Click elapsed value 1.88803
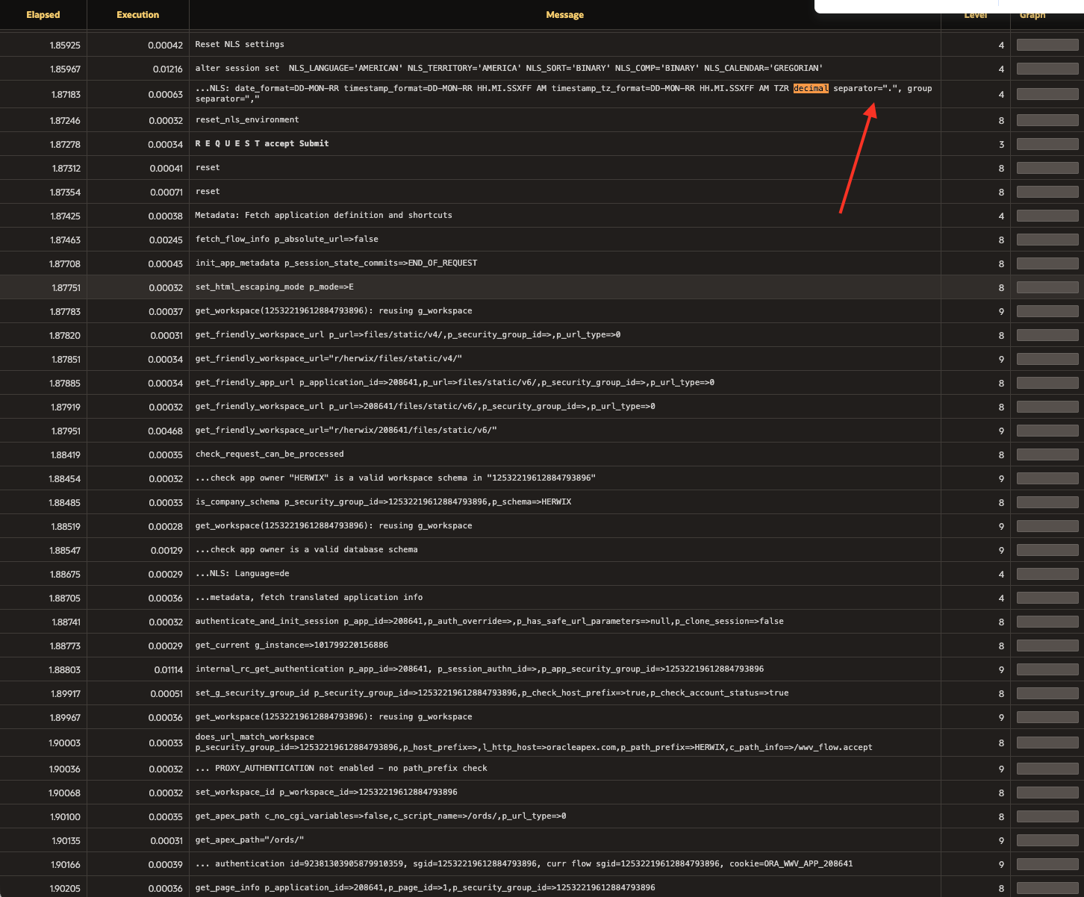 [x=66, y=670]
